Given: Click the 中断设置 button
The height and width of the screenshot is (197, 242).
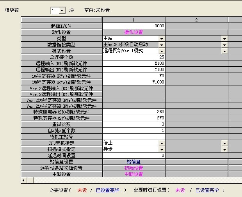Looking at the screenshot, I should pos(133,174).
